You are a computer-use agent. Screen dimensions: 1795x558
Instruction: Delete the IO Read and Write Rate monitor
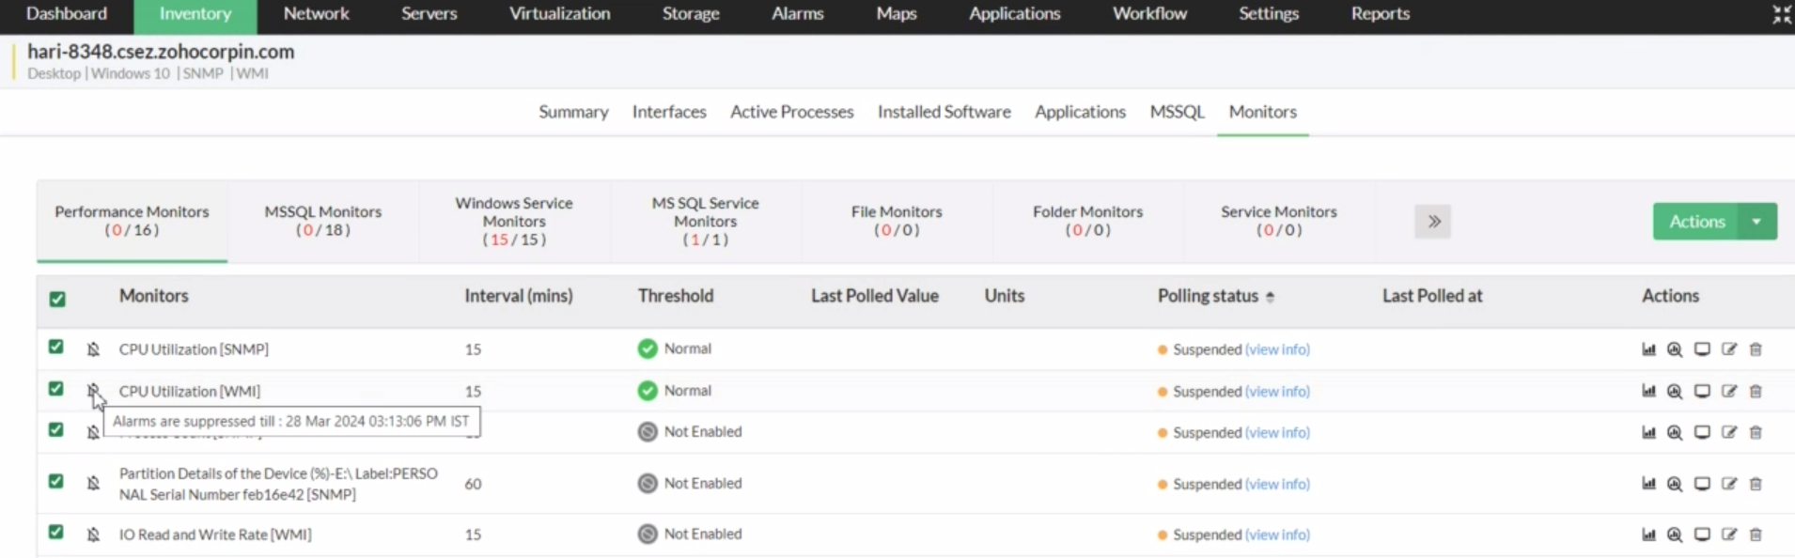tap(1756, 535)
